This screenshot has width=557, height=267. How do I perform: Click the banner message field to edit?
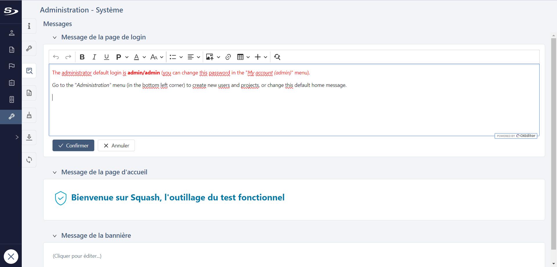pyautogui.click(x=77, y=256)
